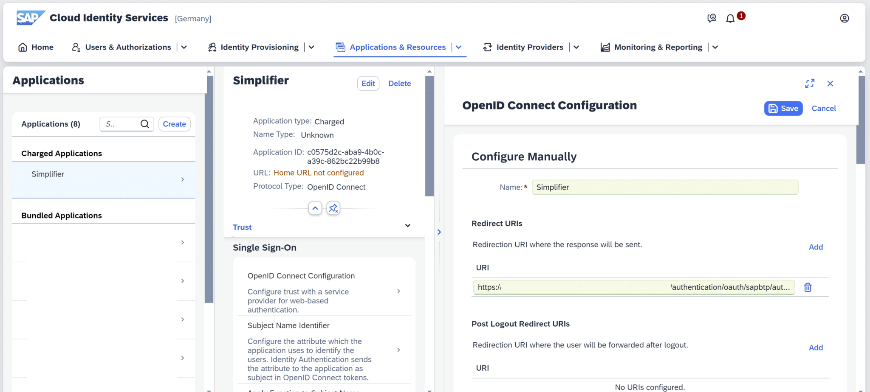Edit the Name field containing Simplifier
Image resolution: width=870 pixels, height=392 pixels.
[664, 187]
